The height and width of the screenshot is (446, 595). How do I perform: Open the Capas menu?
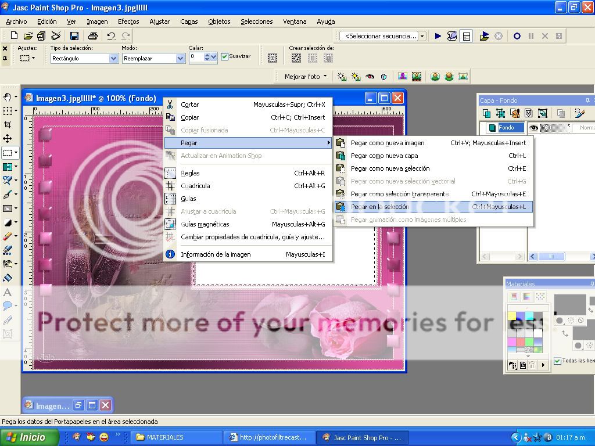point(189,21)
